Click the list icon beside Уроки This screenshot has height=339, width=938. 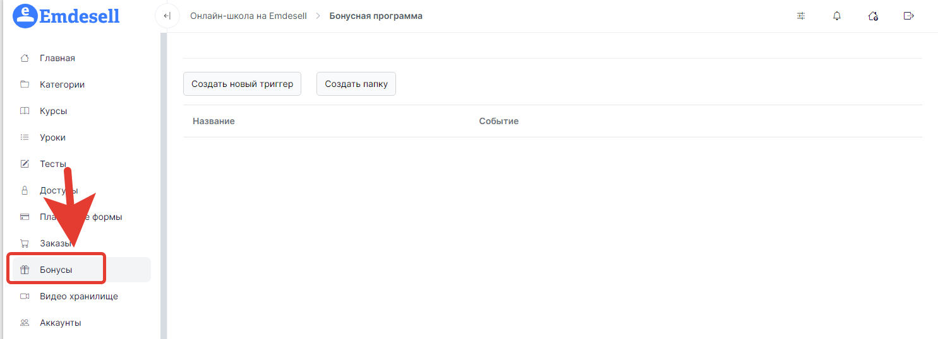25,137
